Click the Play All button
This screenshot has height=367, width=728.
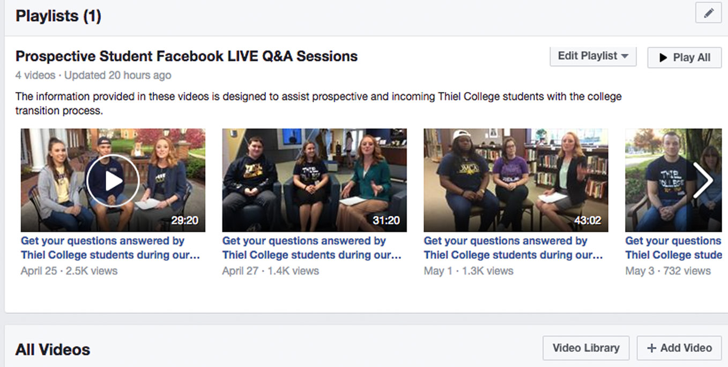click(x=684, y=58)
